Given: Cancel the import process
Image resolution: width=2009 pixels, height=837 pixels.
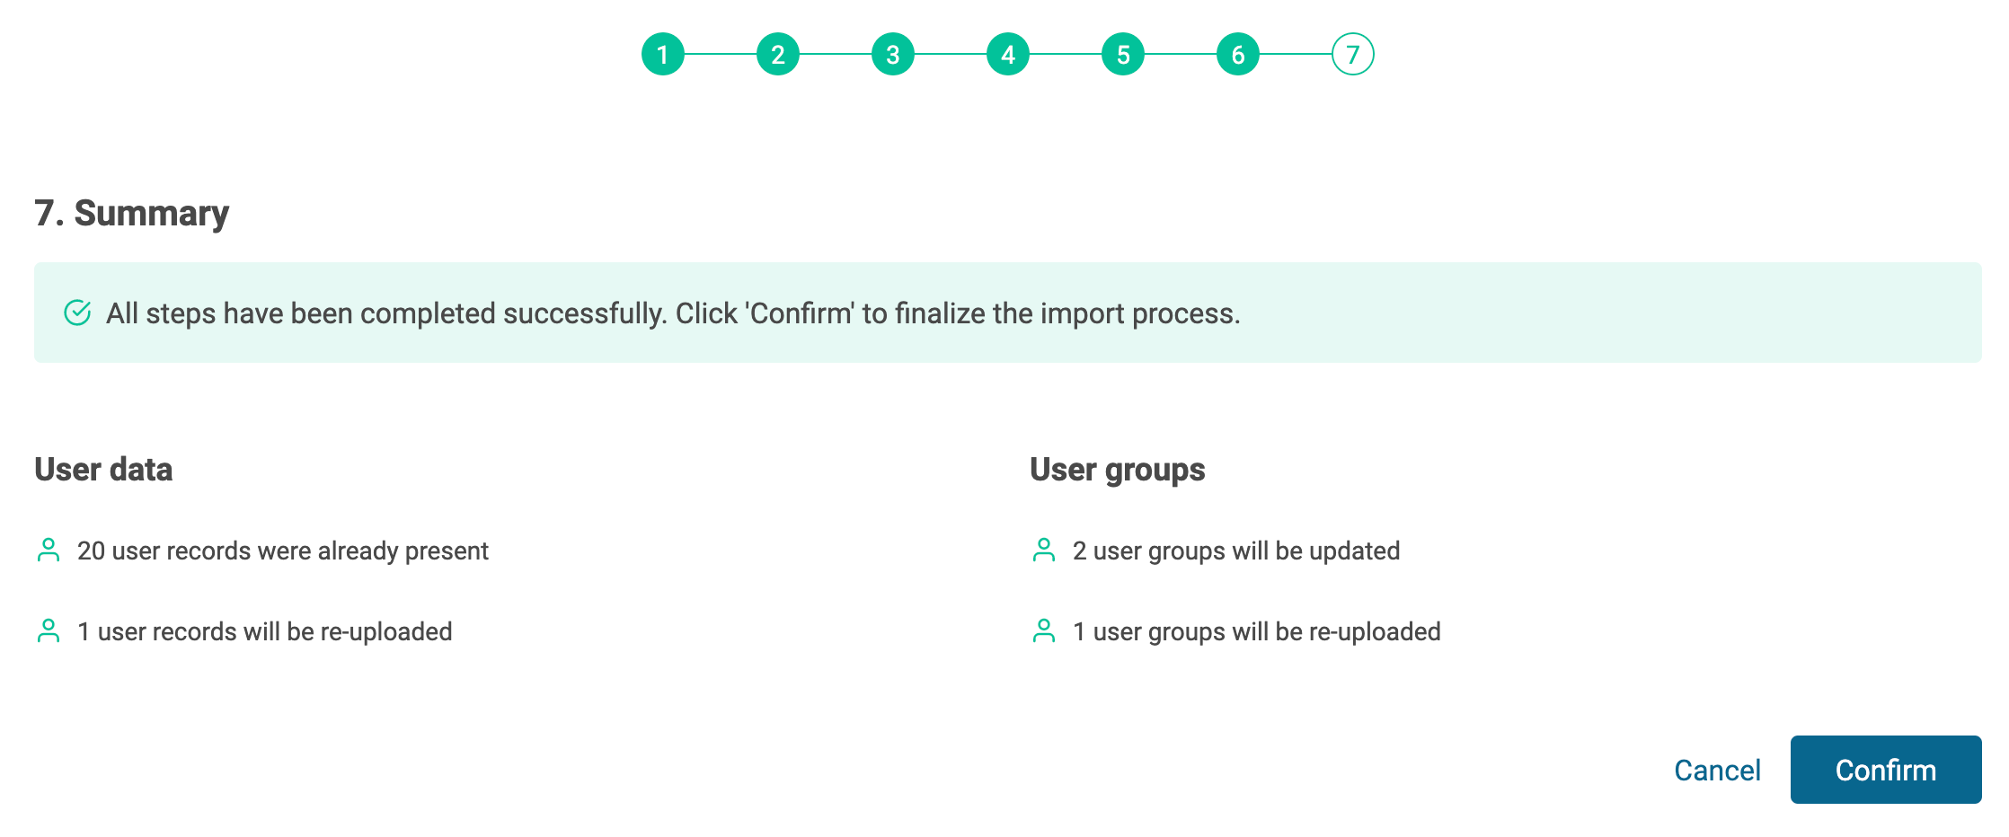Looking at the screenshot, I should click(1717, 770).
